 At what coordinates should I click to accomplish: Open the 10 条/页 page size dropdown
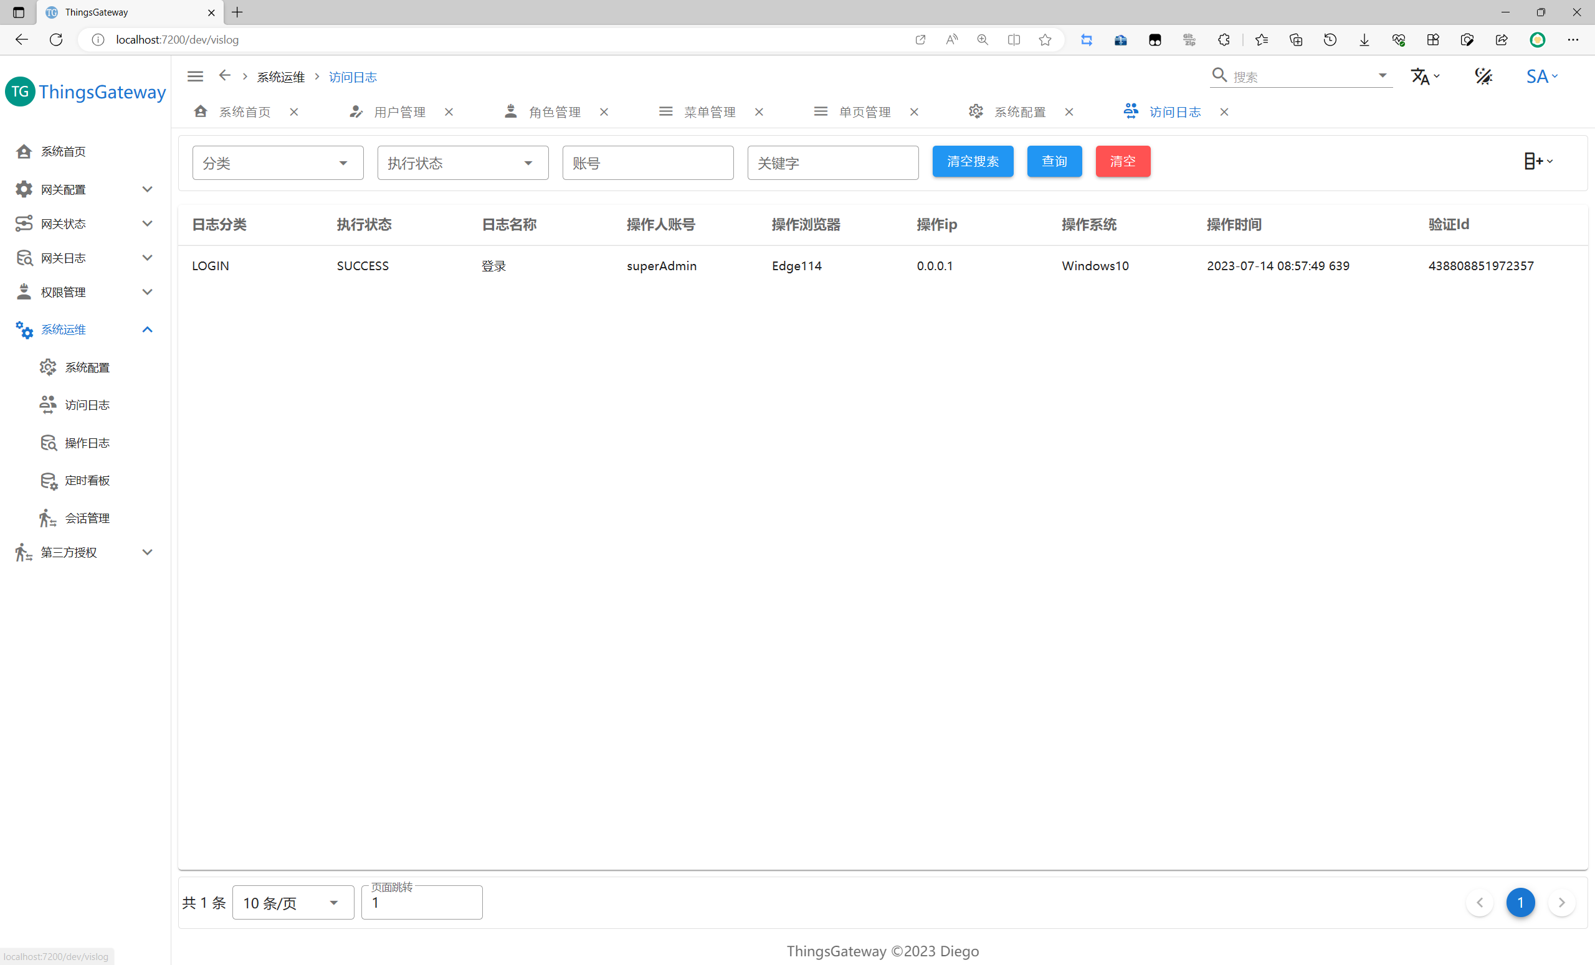pos(292,903)
